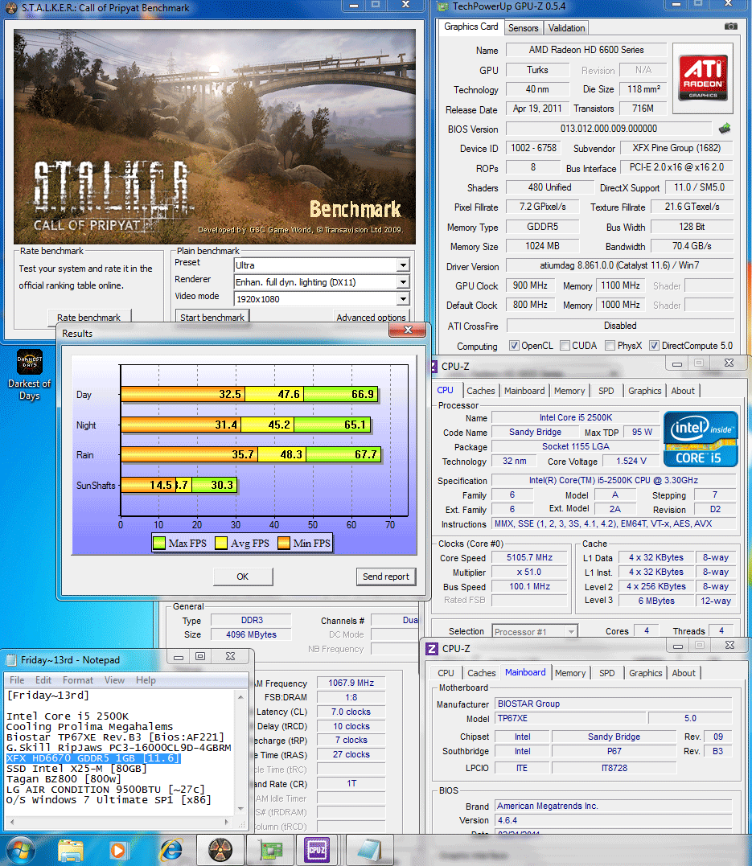Click the Driver Version field in GPU-Z
This screenshot has height=866, width=752.
619,265
